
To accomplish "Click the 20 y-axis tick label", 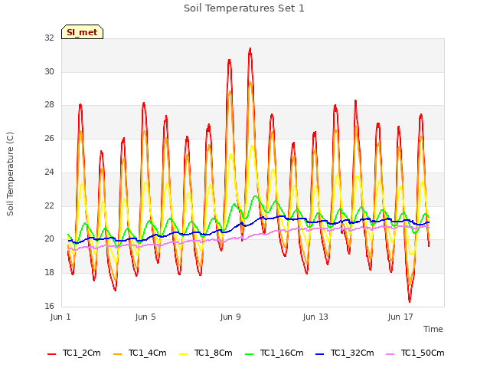I will [49, 238].
